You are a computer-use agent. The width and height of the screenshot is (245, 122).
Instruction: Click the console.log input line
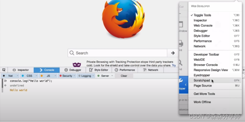tap(31, 81)
